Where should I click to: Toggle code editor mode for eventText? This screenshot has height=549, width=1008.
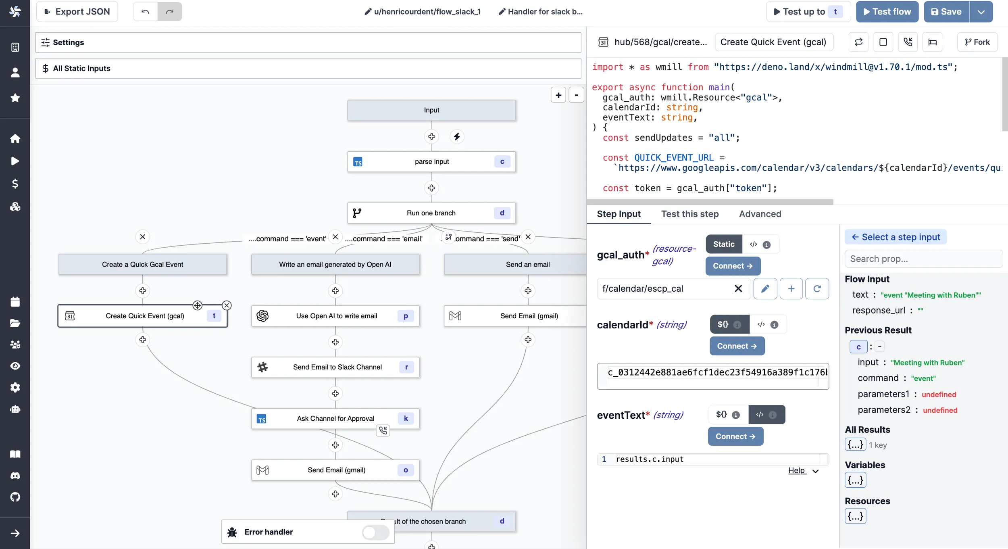point(760,414)
